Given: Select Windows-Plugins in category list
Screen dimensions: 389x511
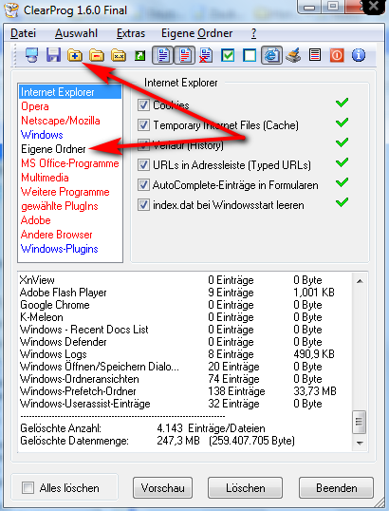Looking at the screenshot, I should pyautogui.click(x=59, y=249).
